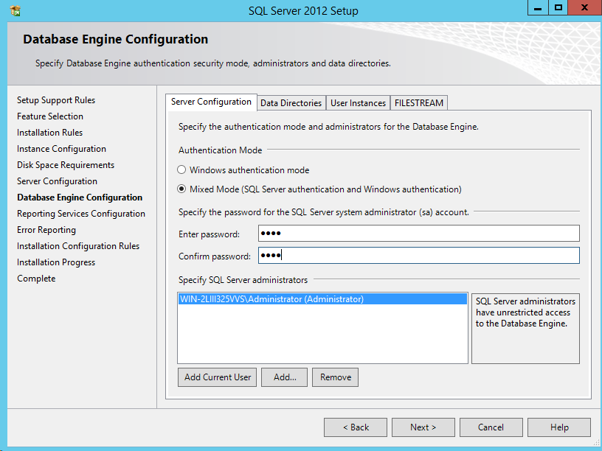Viewport: 602px width, 451px height.
Task: Close the setup window with X
Action: pyautogui.click(x=583, y=8)
